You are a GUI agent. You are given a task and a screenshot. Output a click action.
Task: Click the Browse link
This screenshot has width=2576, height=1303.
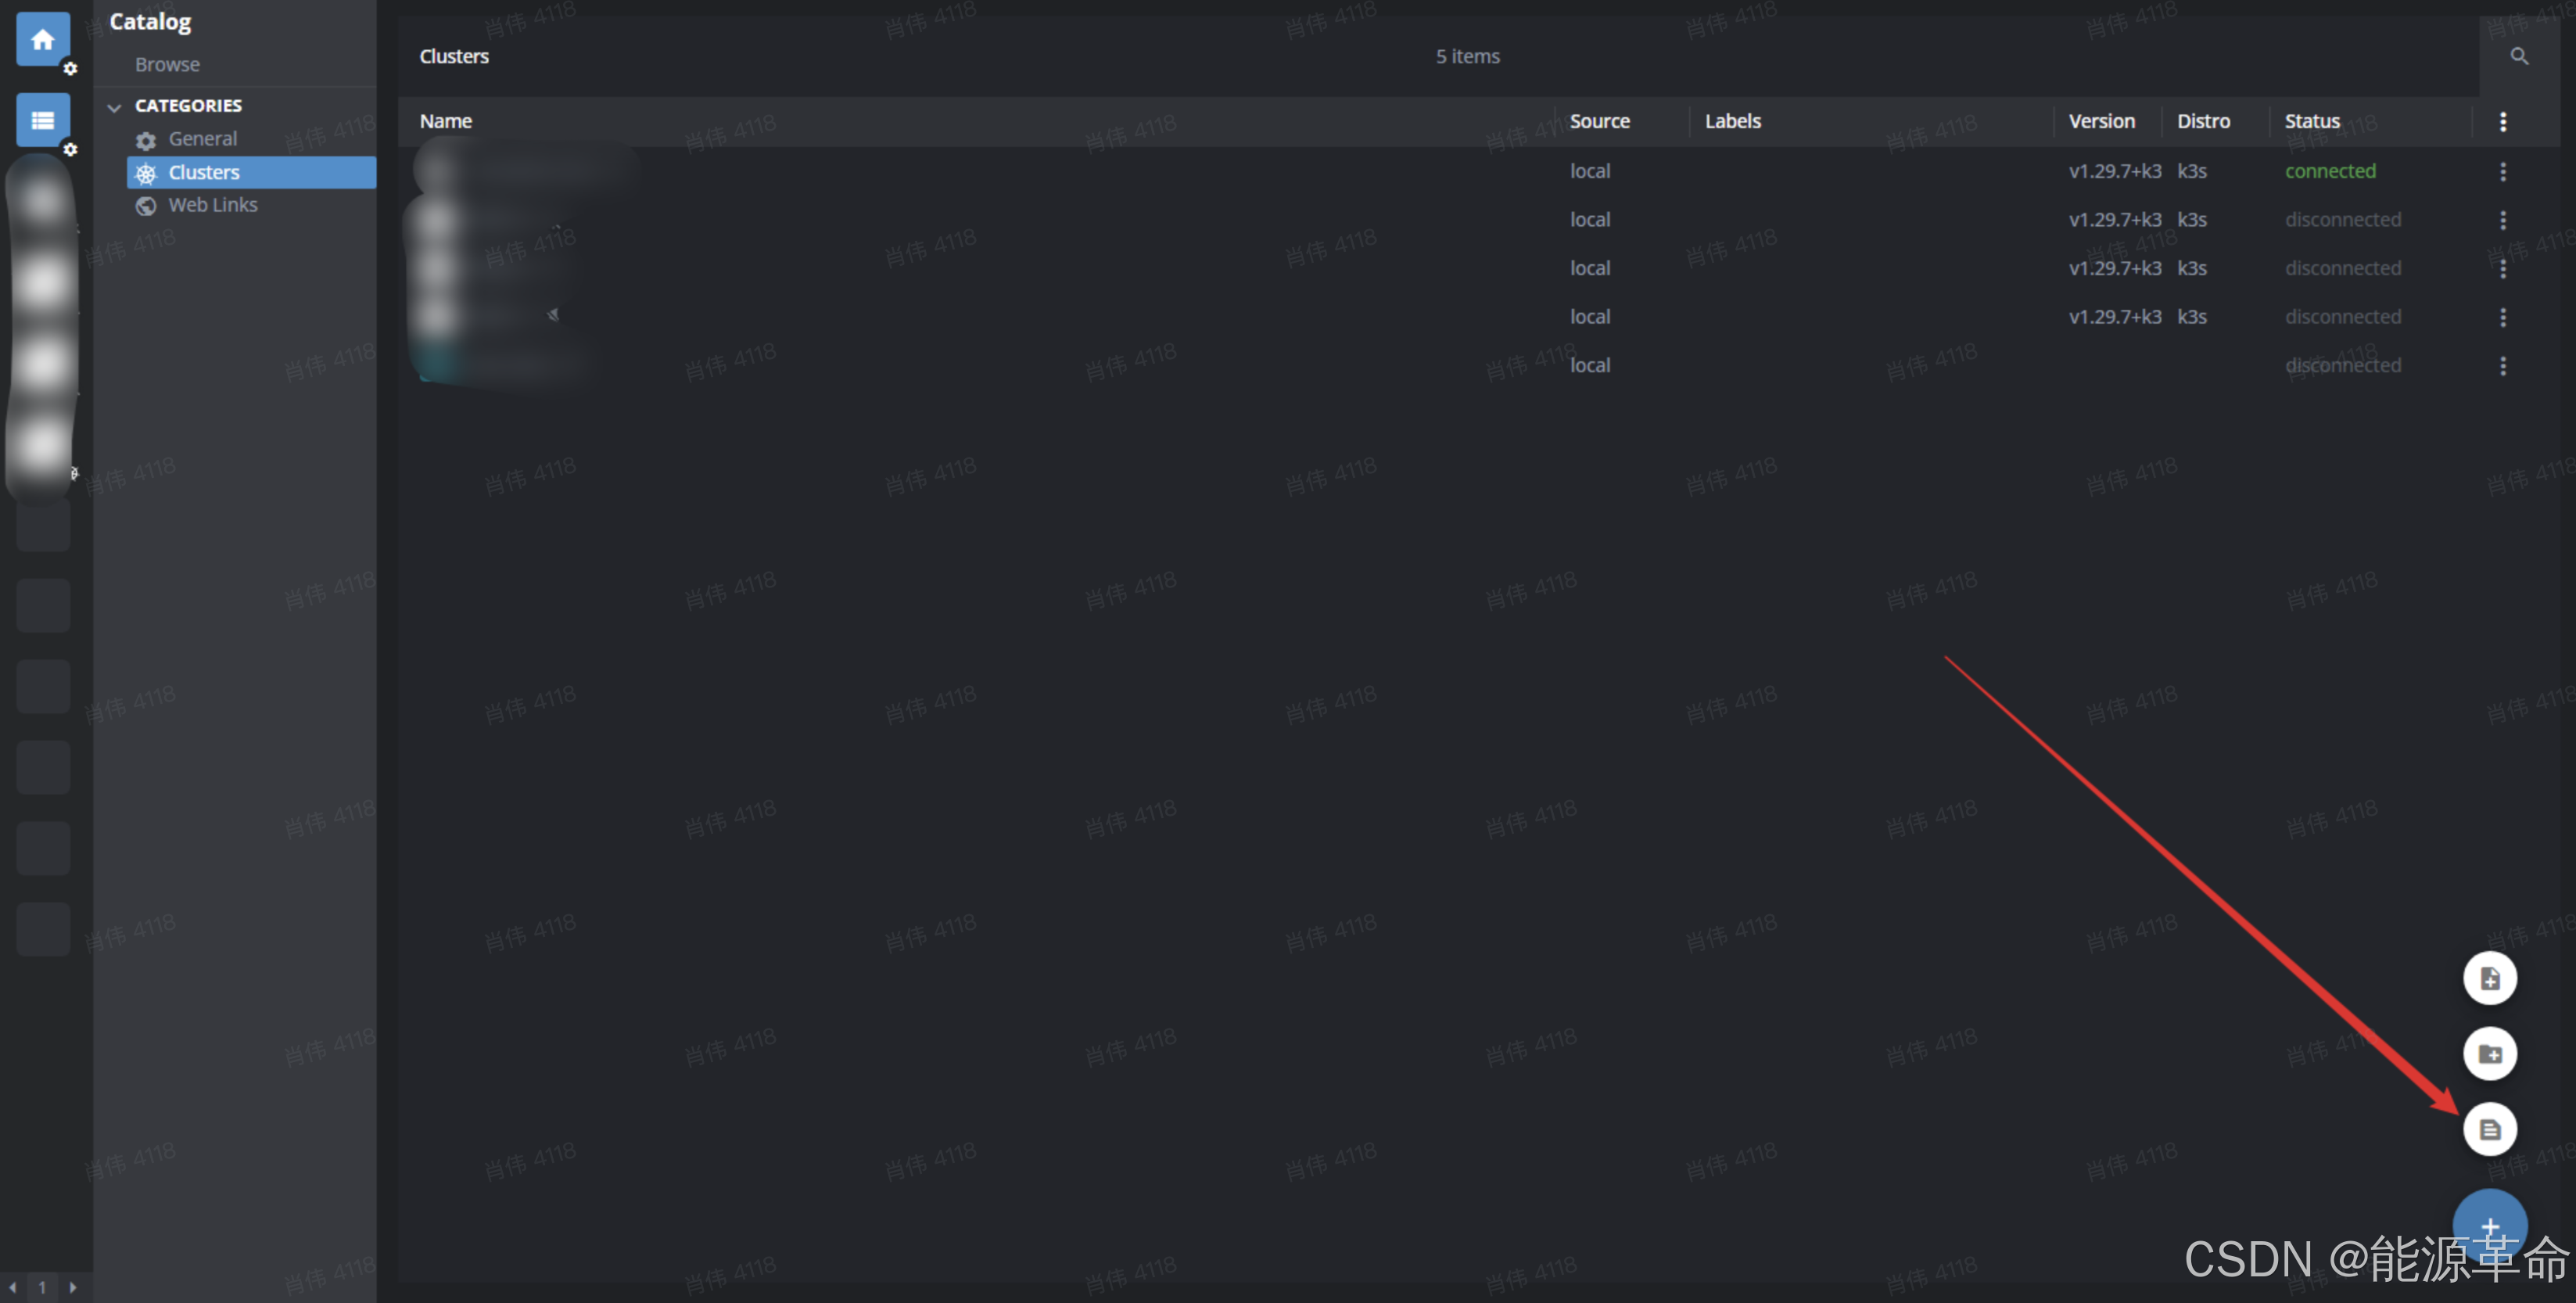pos(167,64)
